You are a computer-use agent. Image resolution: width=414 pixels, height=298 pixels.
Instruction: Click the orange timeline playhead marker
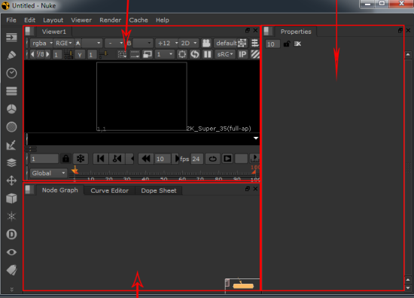[x=75, y=170]
